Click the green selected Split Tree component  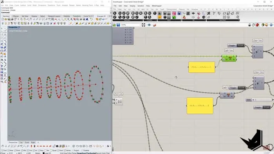coord(229,58)
